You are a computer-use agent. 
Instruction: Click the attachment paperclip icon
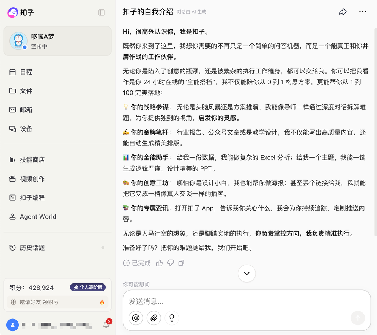(x=153, y=318)
